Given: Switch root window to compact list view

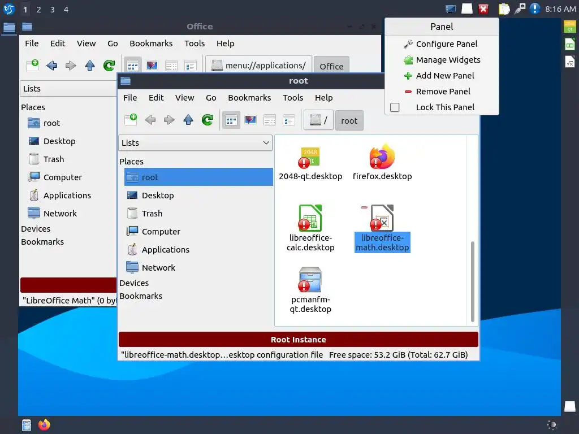Looking at the screenshot, I should (x=270, y=120).
